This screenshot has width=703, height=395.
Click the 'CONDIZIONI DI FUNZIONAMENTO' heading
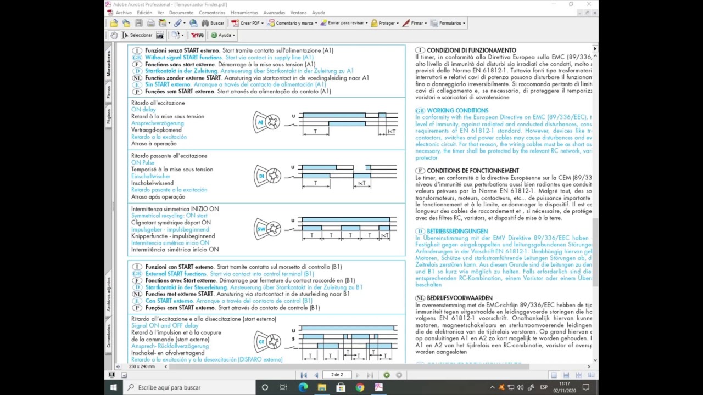(x=471, y=50)
